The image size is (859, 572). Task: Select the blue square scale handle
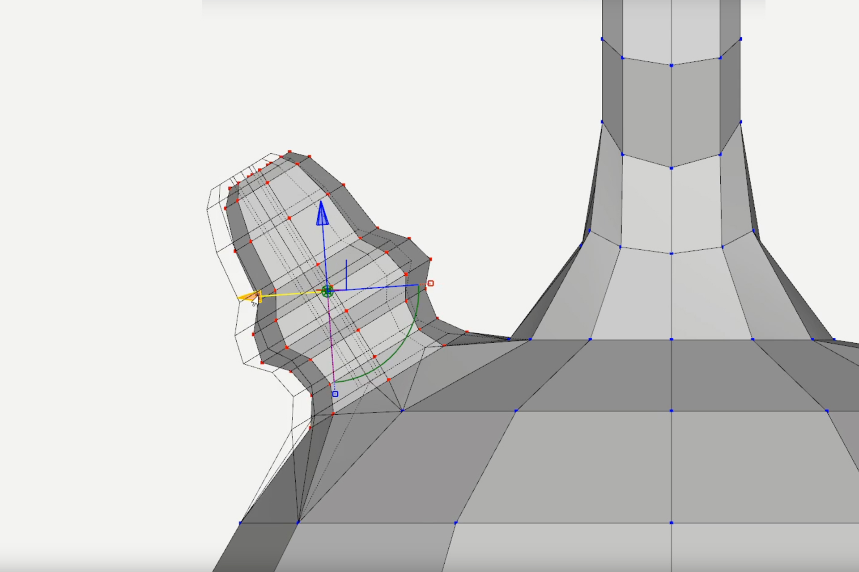[335, 394]
